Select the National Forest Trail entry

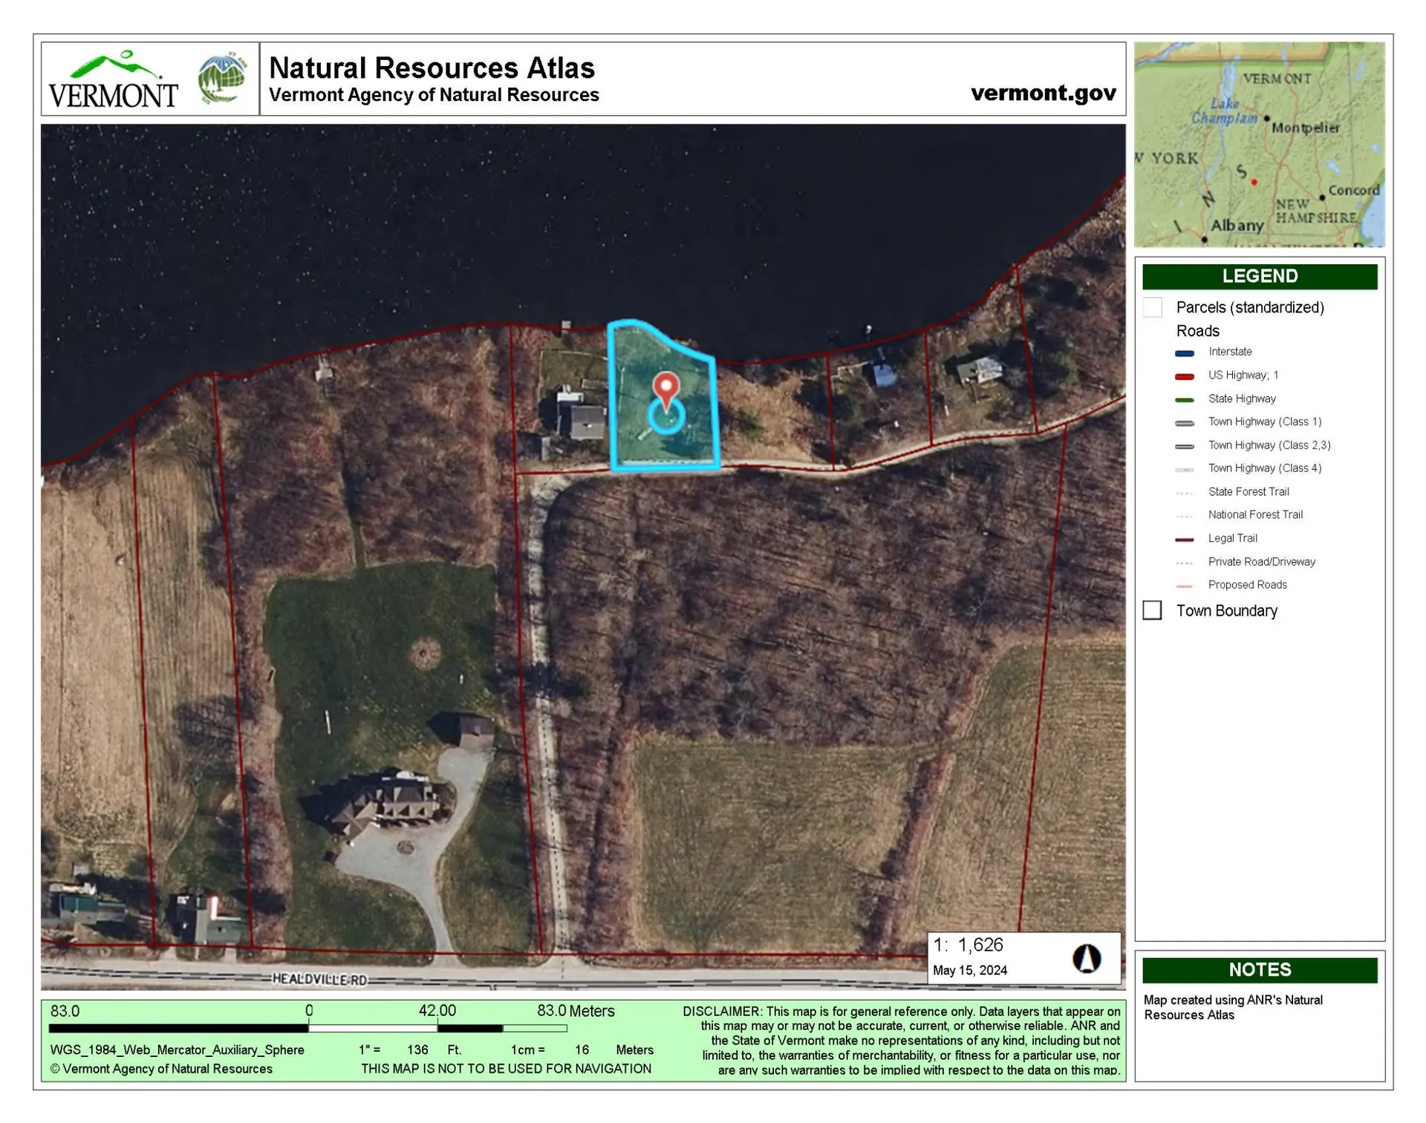point(1185,514)
